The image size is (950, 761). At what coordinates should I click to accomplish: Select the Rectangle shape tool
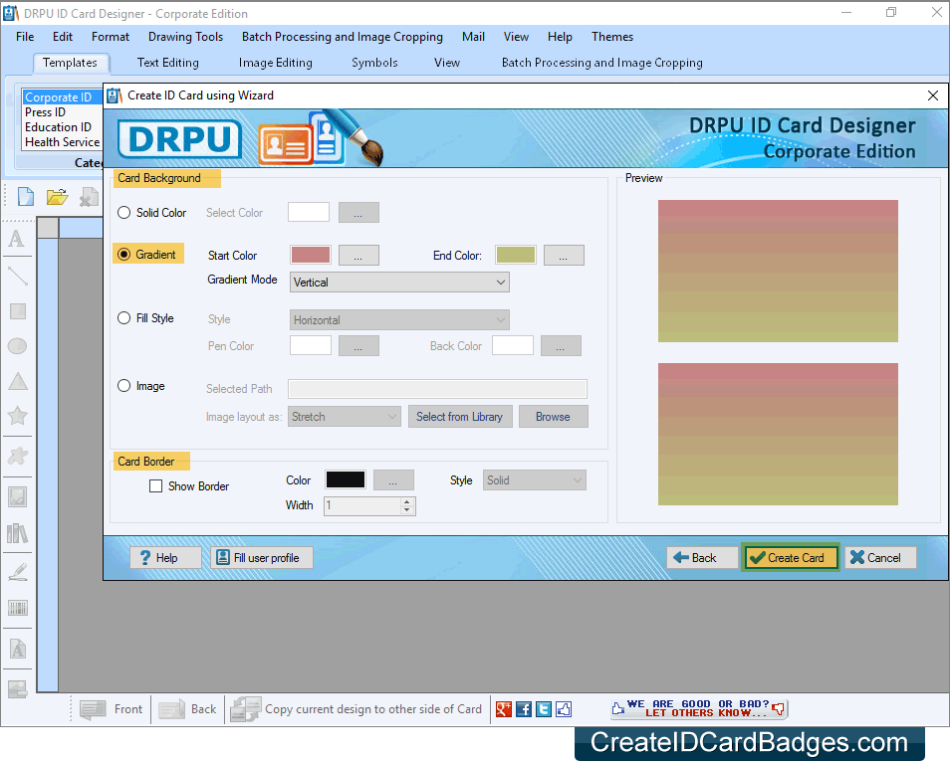coord(18,311)
